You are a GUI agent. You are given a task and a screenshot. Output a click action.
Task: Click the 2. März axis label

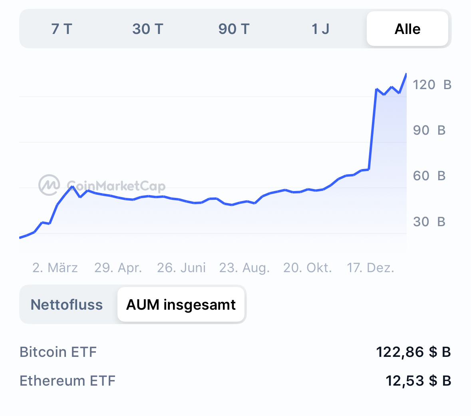click(x=56, y=268)
